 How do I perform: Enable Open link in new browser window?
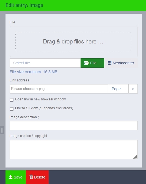[x=12, y=100]
